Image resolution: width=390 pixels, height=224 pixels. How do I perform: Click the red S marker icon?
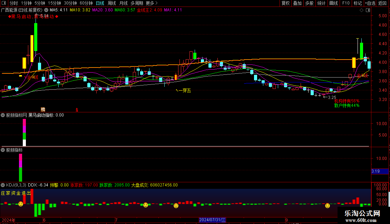point(77,110)
